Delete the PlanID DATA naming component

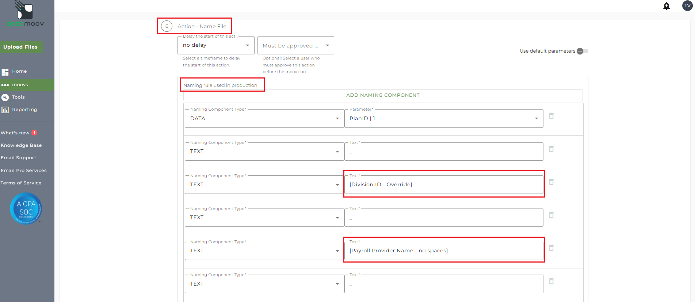(551, 116)
